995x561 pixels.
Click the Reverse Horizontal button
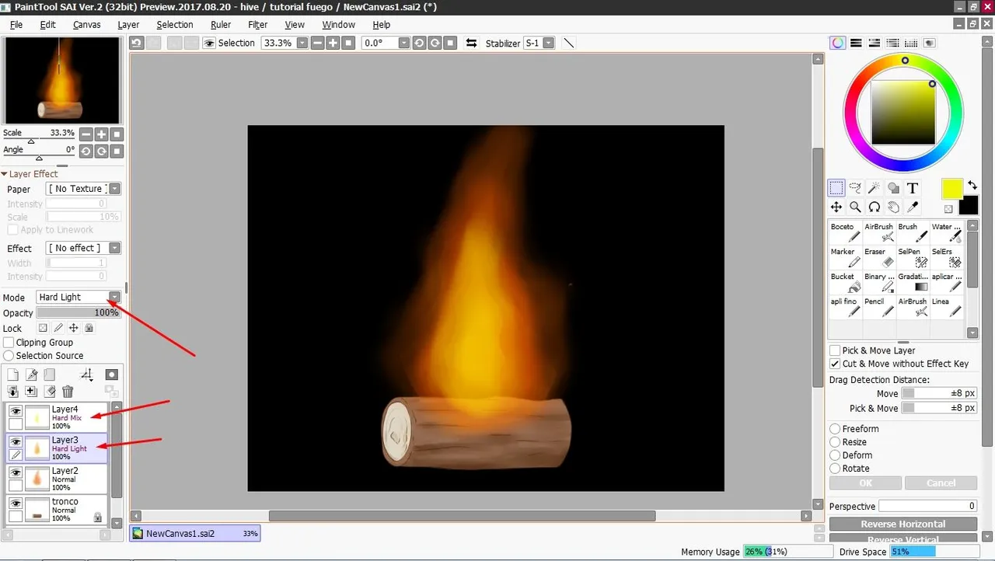[x=903, y=524]
